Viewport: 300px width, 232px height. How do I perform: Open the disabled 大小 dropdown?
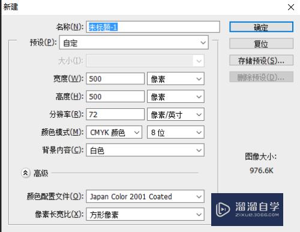(145, 60)
